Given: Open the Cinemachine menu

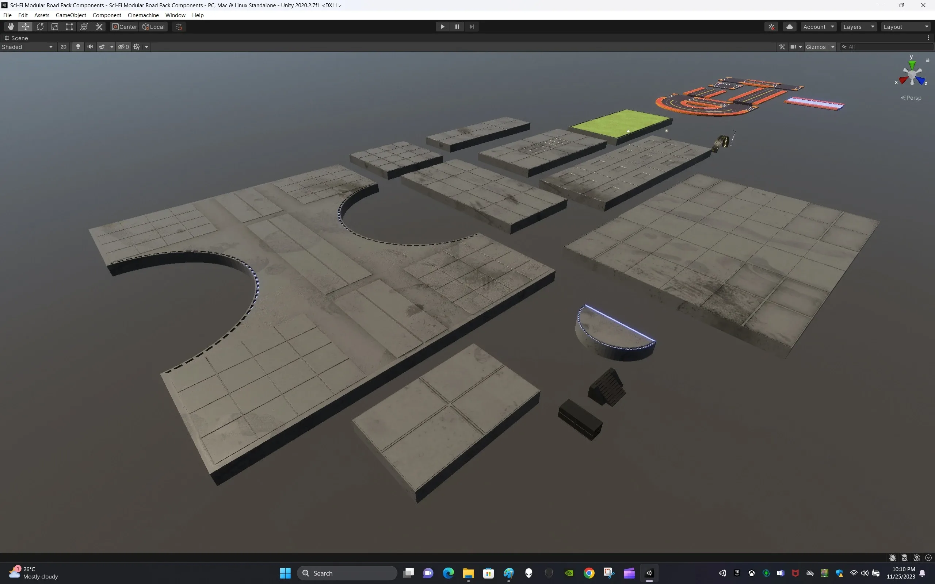Looking at the screenshot, I should pyautogui.click(x=143, y=15).
